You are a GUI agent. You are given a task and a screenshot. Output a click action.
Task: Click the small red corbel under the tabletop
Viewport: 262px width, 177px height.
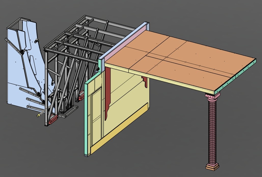click(145, 82)
